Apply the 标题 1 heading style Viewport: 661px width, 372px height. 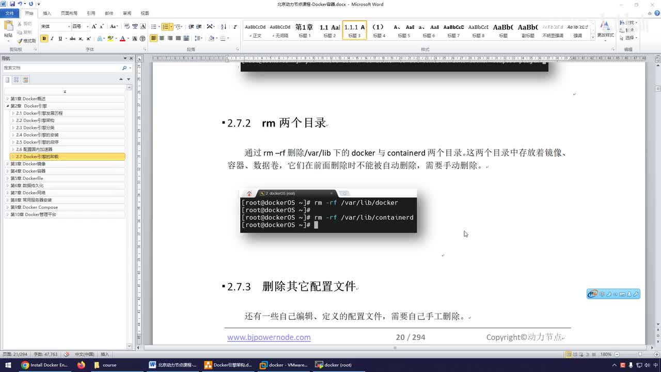[x=304, y=30]
